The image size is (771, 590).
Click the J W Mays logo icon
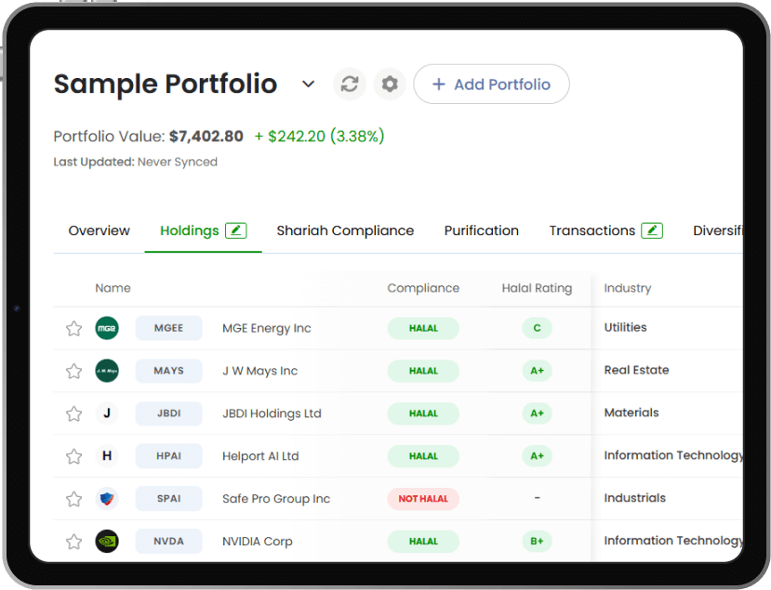coord(107,371)
